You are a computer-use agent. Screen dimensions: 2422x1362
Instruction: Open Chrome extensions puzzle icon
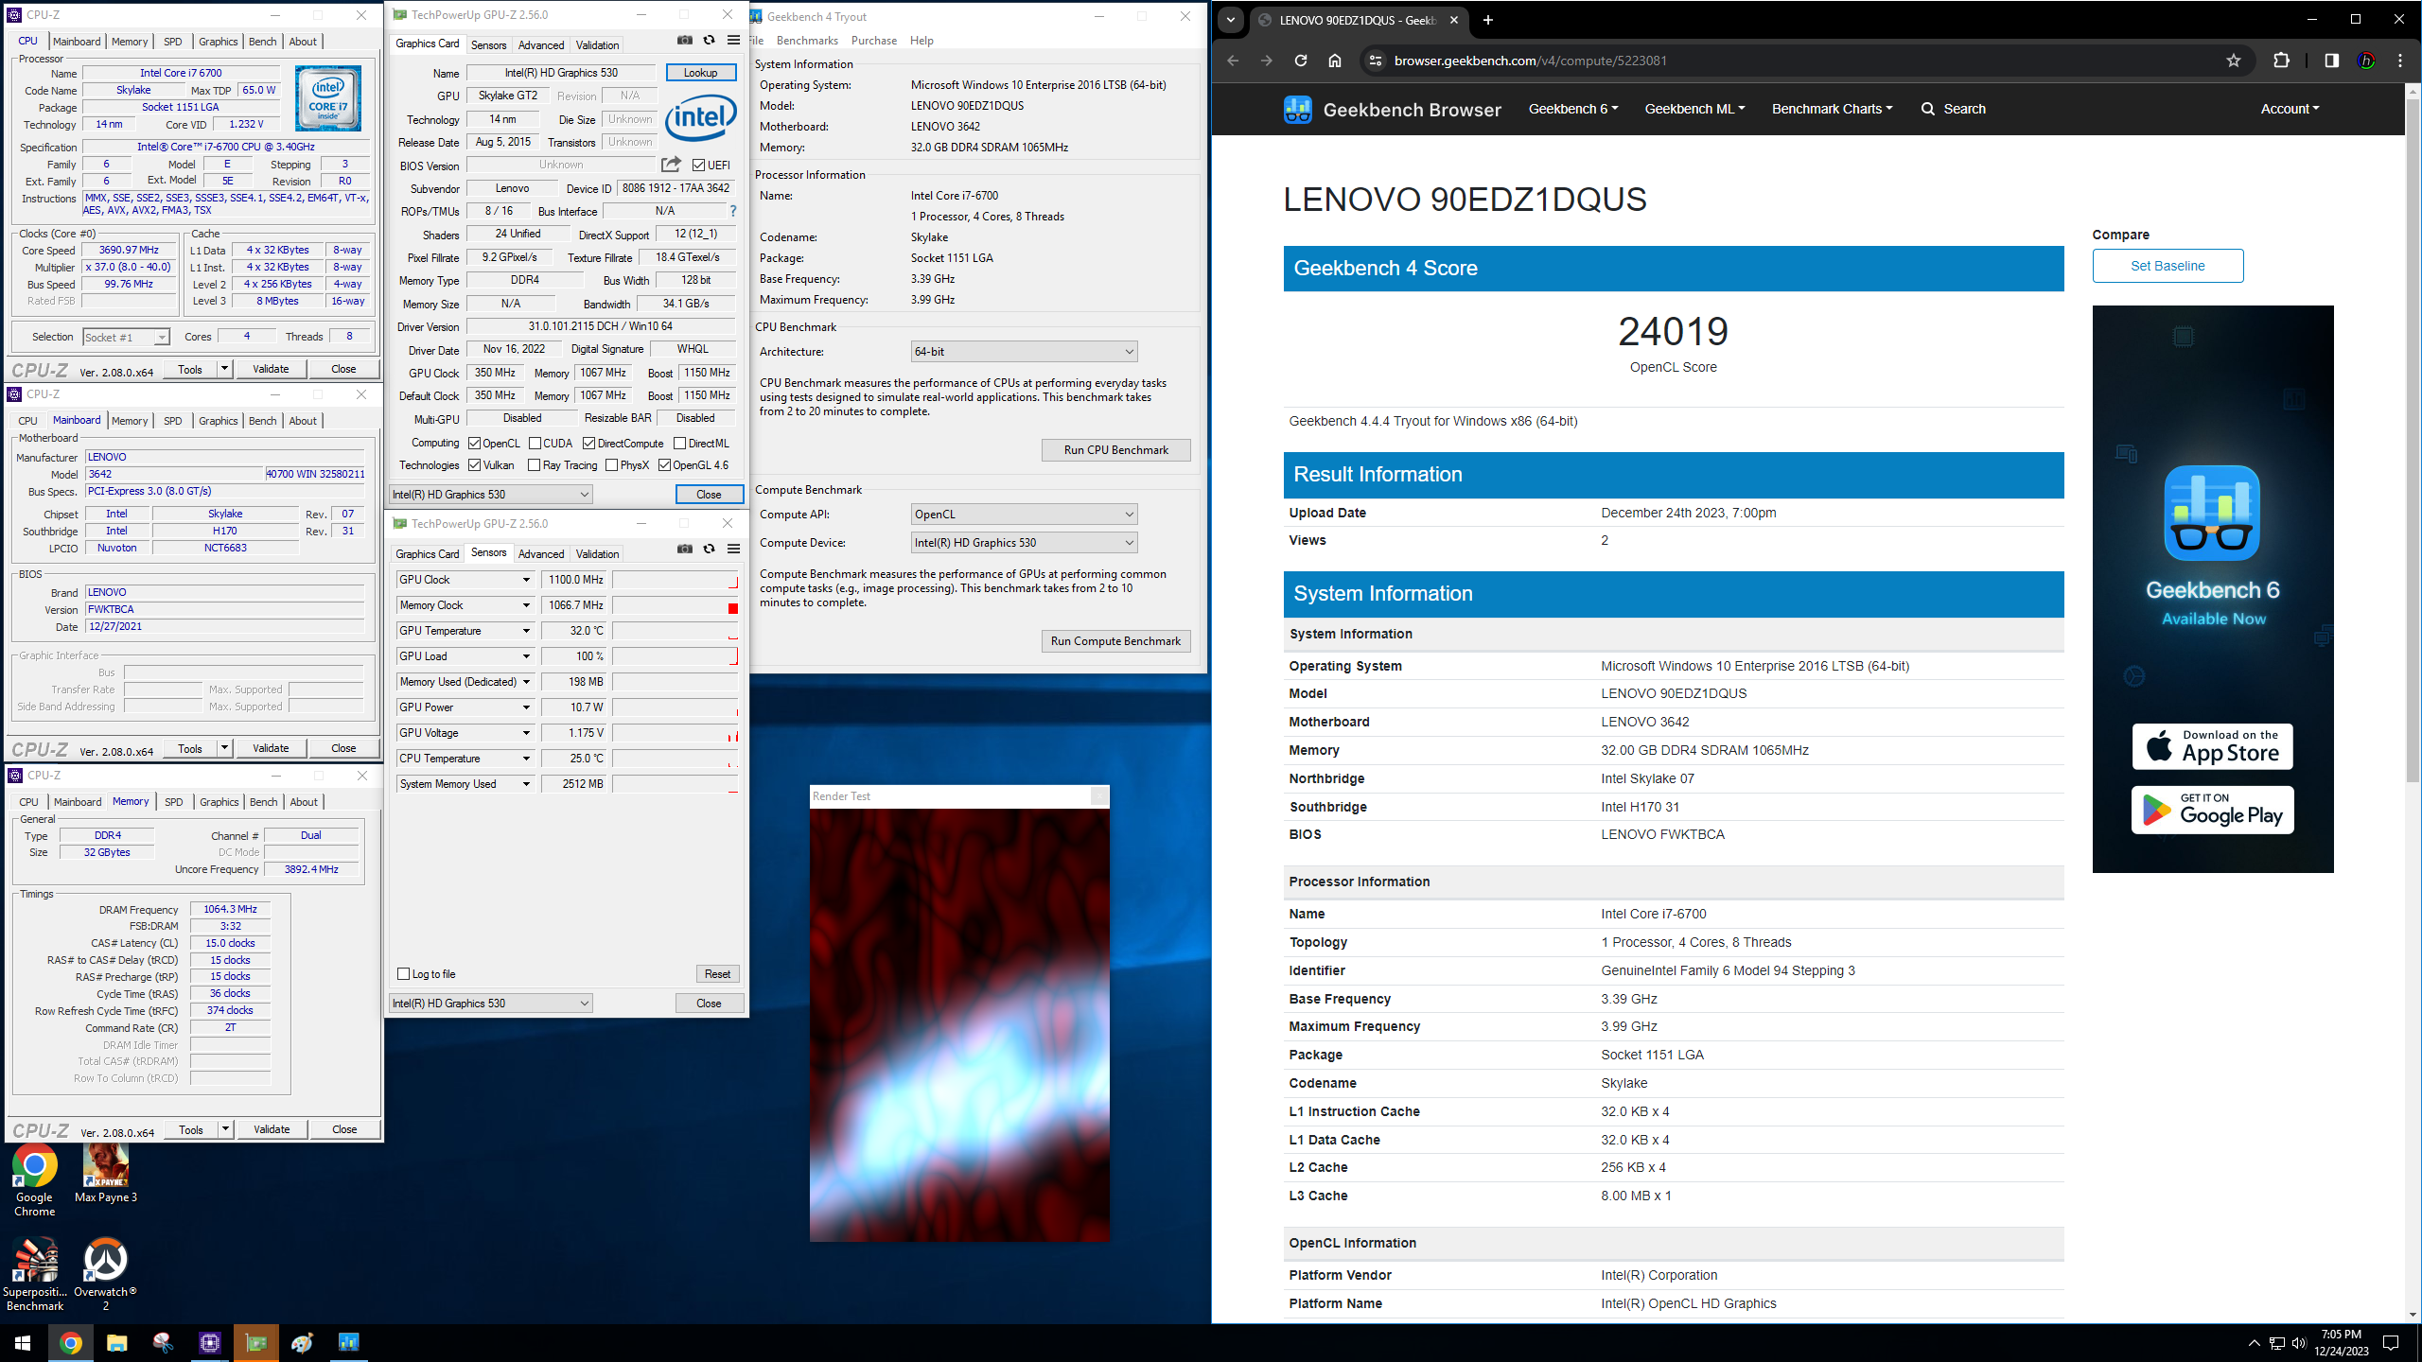pos(2281,61)
